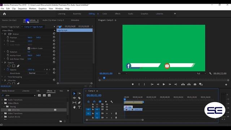This screenshot has height=130, width=231.
Task: Toggle Motion effect fx switch
Action: click(x=5, y=34)
